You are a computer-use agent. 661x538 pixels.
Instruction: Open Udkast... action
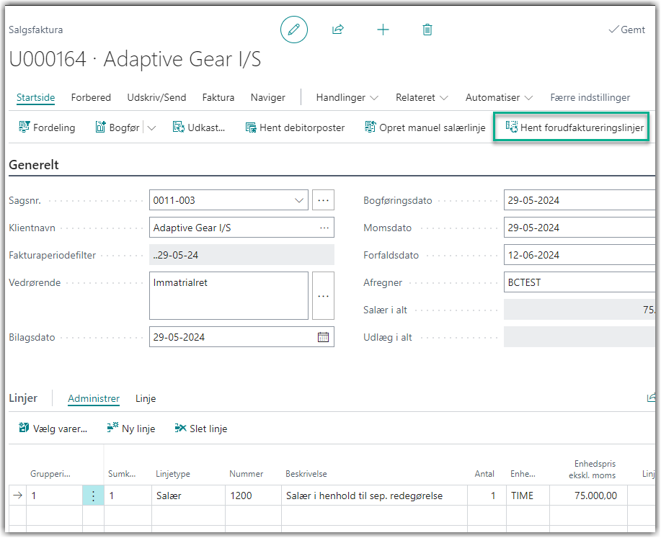point(198,127)
